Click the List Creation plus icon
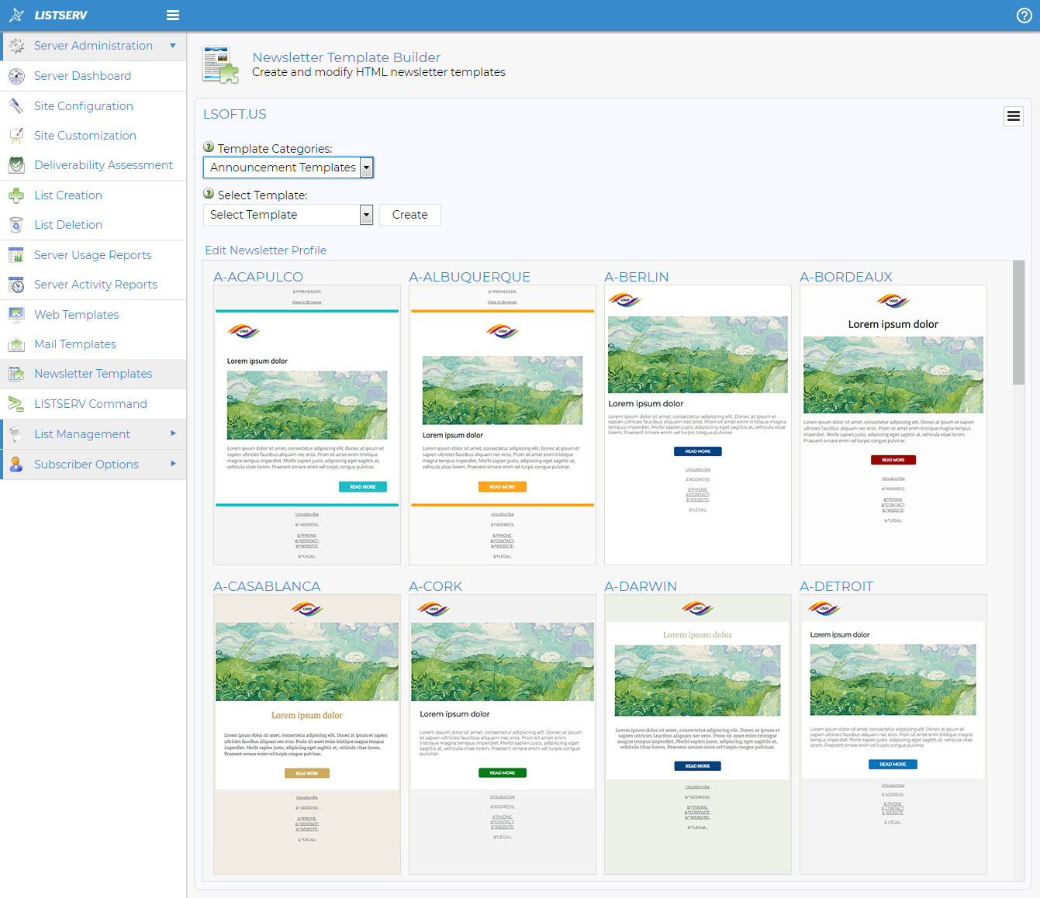The image size is (1040, 898). coord(16,195)
